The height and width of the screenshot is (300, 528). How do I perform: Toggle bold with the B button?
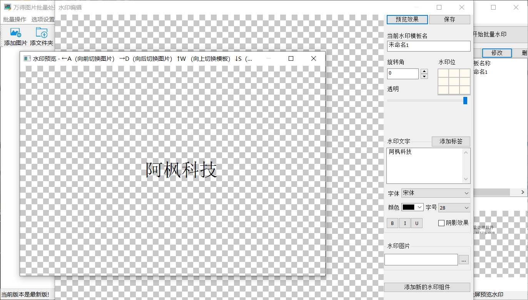pyautogui.click(x=393, y=223)
